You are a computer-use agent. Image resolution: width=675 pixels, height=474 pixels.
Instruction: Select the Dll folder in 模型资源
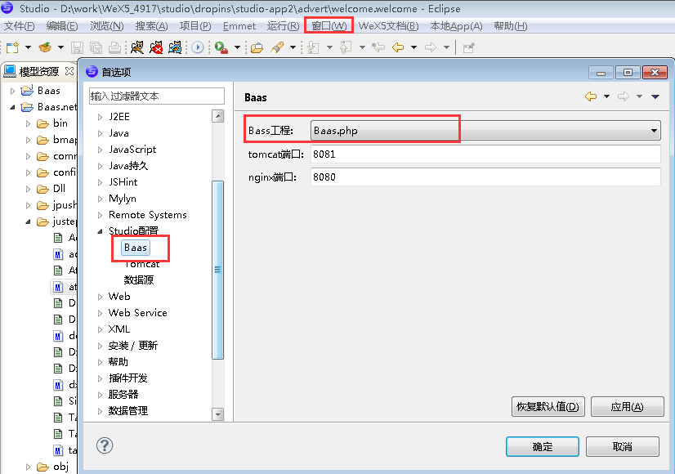pyautogui.click(x=59, y=189)
